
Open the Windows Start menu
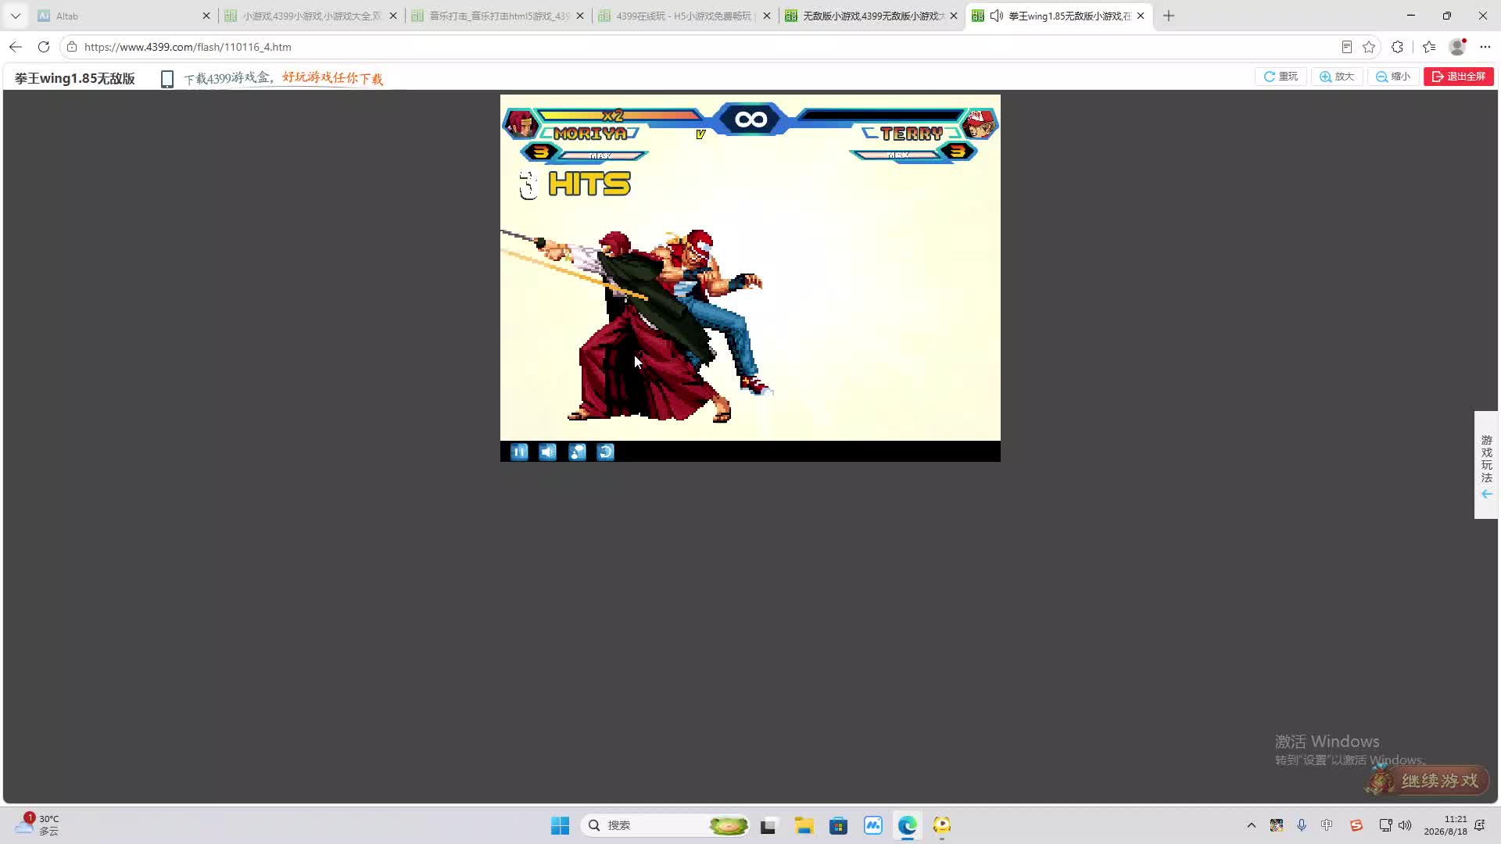point(560,825)
